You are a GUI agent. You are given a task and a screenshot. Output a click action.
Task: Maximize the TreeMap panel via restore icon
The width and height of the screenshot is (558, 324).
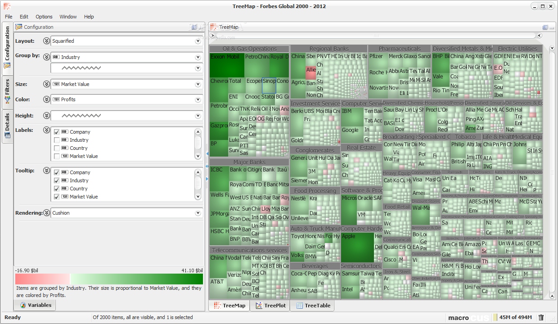click(x=545, y=27)
